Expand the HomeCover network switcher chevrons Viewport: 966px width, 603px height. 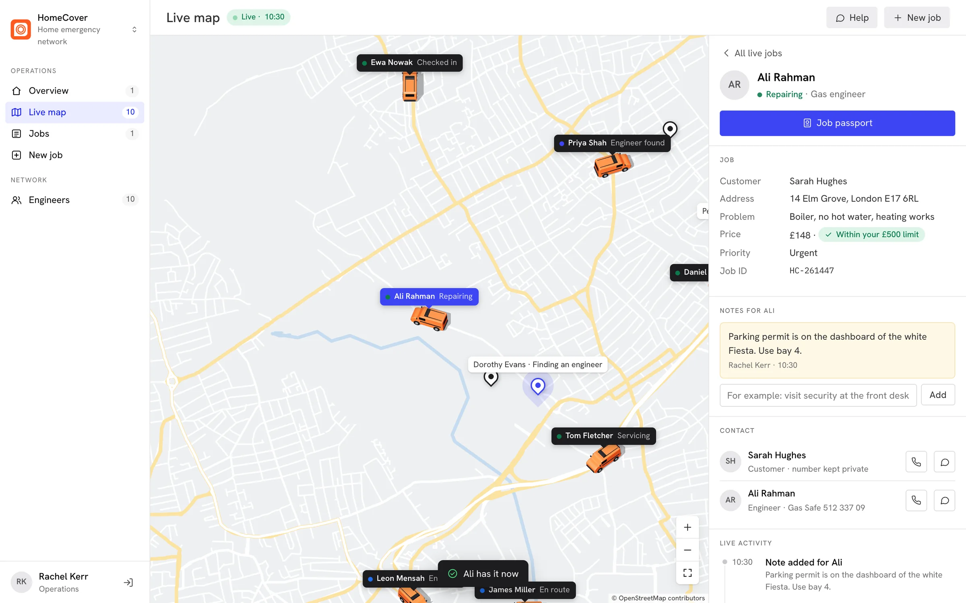tap(134, 29)
